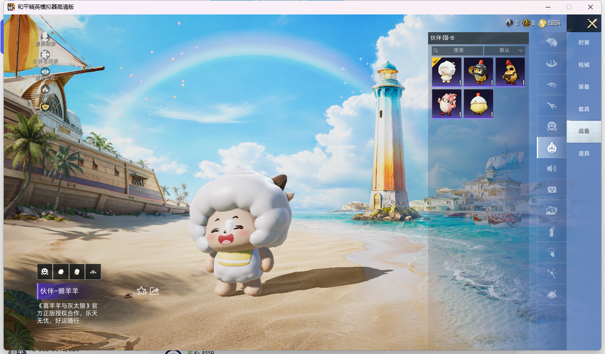605x354 pixels.
Task: Open the clapping hand gesture category
Action: [x=551, y=252]
